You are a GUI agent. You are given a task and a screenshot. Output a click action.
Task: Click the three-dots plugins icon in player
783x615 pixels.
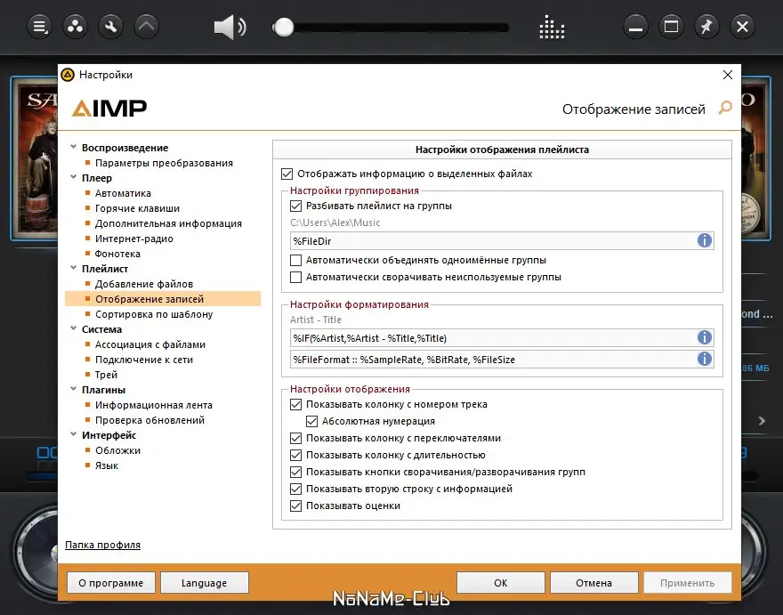click(x=76, y=27)
